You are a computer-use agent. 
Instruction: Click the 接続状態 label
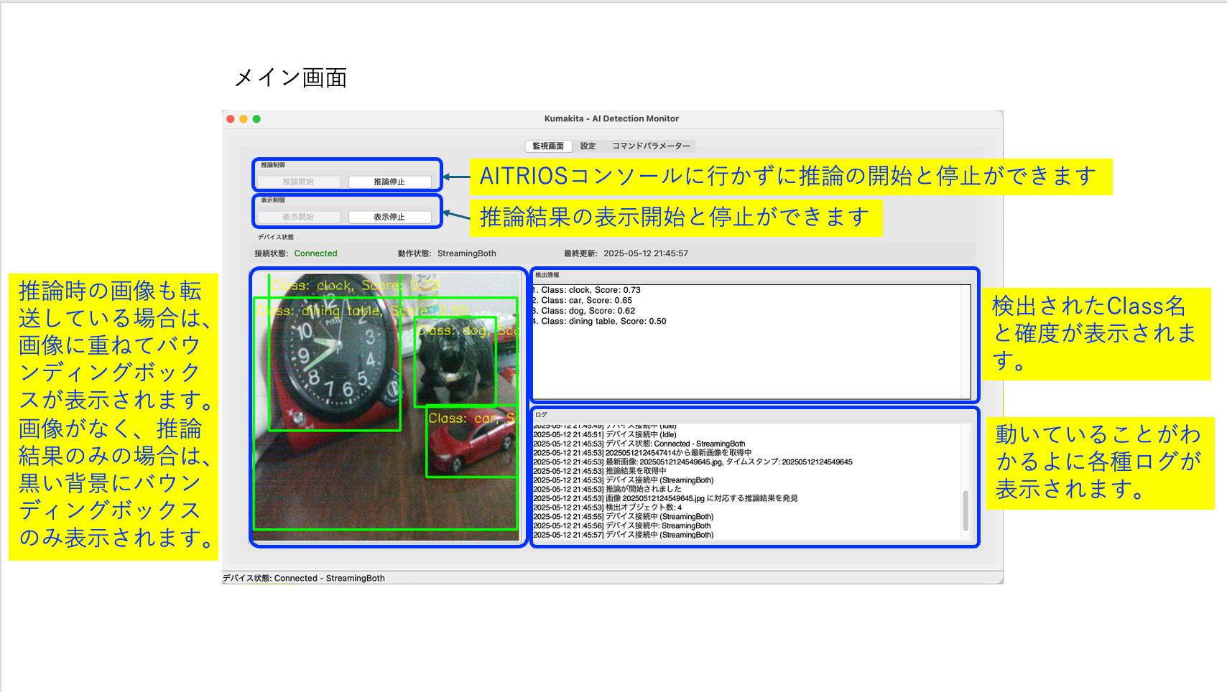tap(271, 253)
